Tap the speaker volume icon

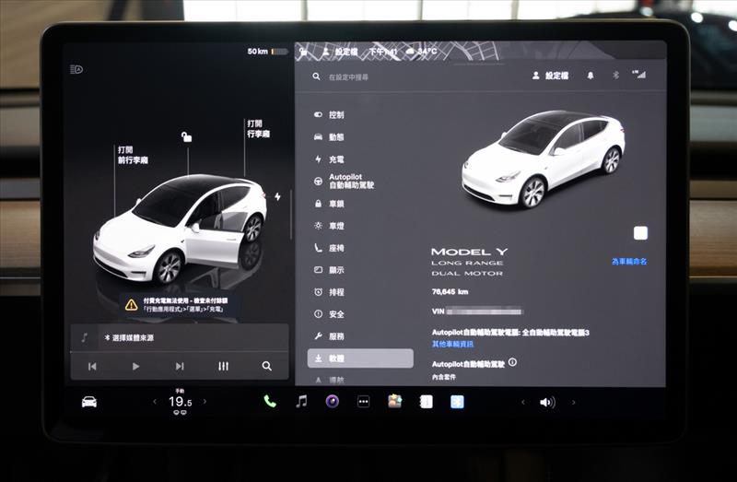click(547, 403)
